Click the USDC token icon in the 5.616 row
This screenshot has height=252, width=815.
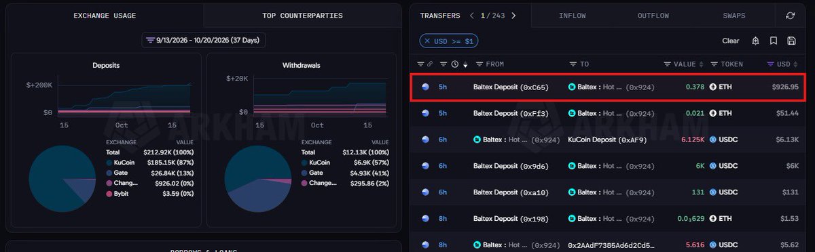click(x=713, y=245)
